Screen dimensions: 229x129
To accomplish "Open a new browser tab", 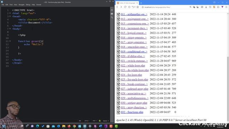I will (x=141, y=3).
